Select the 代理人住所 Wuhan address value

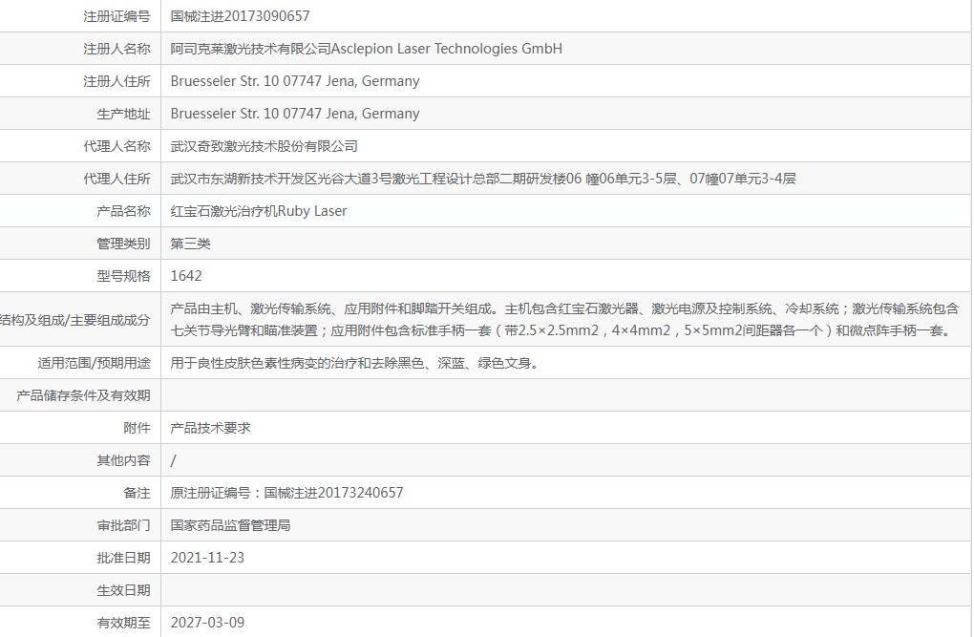[x=483, y=179]
